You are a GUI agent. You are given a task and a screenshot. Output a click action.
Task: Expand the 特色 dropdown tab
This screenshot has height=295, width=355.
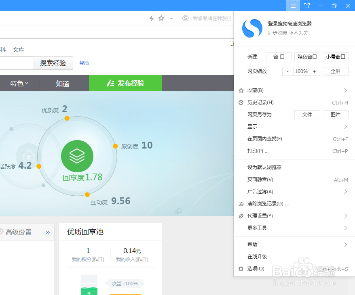19,84
